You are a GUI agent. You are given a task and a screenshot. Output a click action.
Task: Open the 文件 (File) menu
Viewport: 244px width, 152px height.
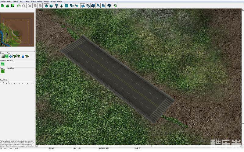click(x=2, y=1)
